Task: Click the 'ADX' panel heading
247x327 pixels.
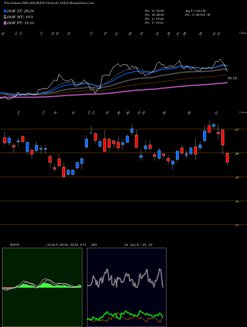Action: 94,245
